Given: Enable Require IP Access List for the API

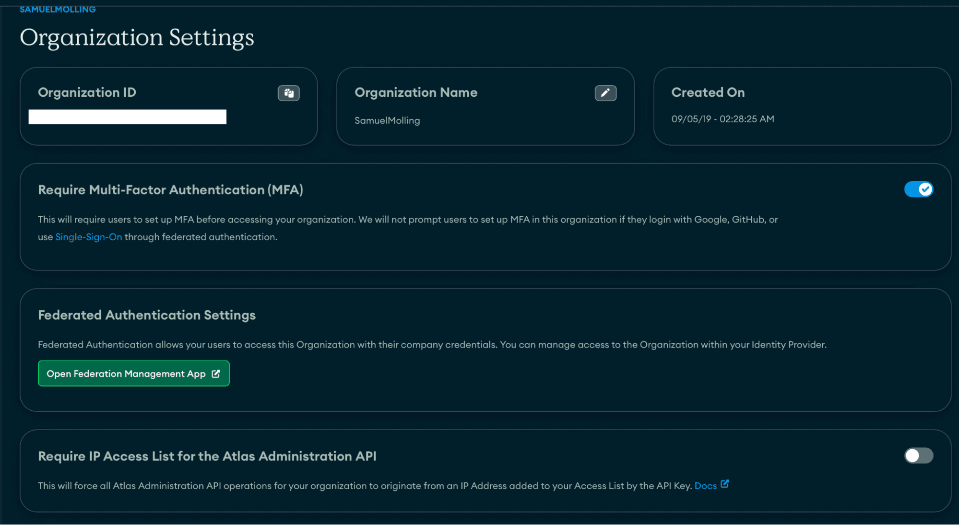Looking at the screenshot, I should tap(918, 456).
